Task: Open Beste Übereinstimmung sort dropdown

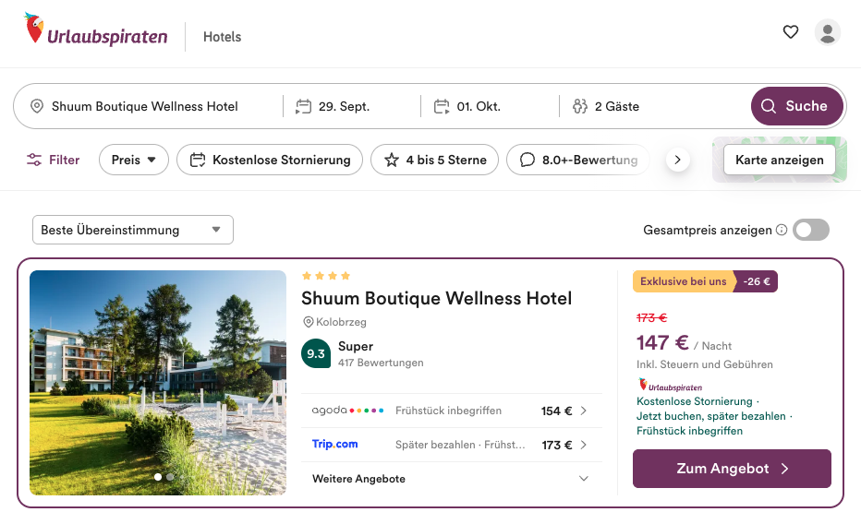Action: (133, 230)
